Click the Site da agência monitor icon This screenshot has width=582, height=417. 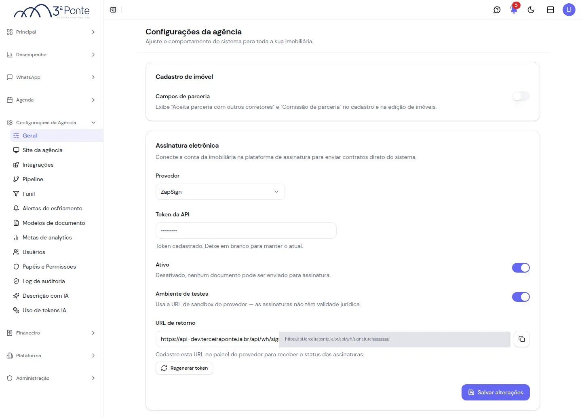point(16,150)
